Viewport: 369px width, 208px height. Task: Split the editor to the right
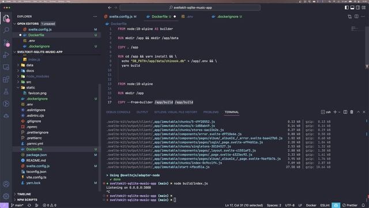pos(356,17)
